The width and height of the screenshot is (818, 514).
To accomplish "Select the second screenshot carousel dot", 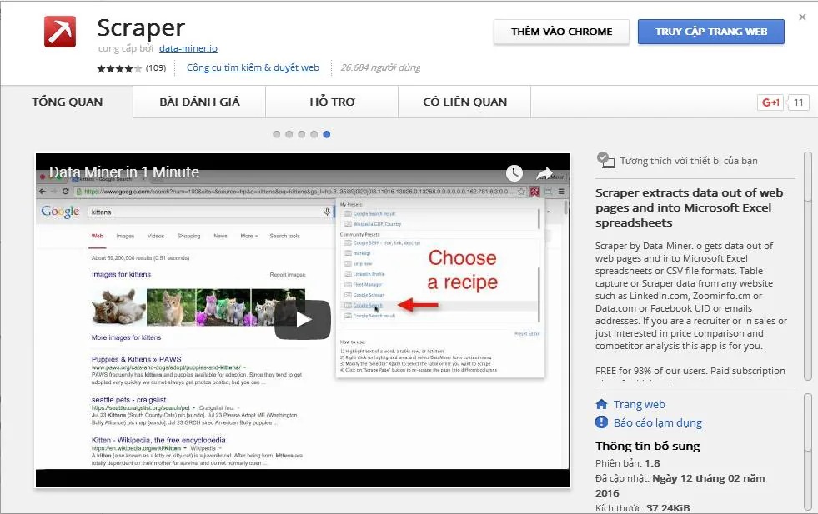I will tap(289, 134).
